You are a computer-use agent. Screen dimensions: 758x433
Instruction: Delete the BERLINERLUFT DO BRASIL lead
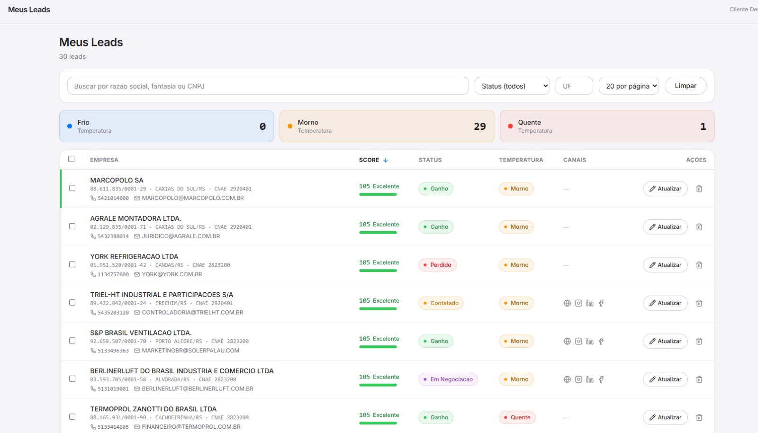699,379
